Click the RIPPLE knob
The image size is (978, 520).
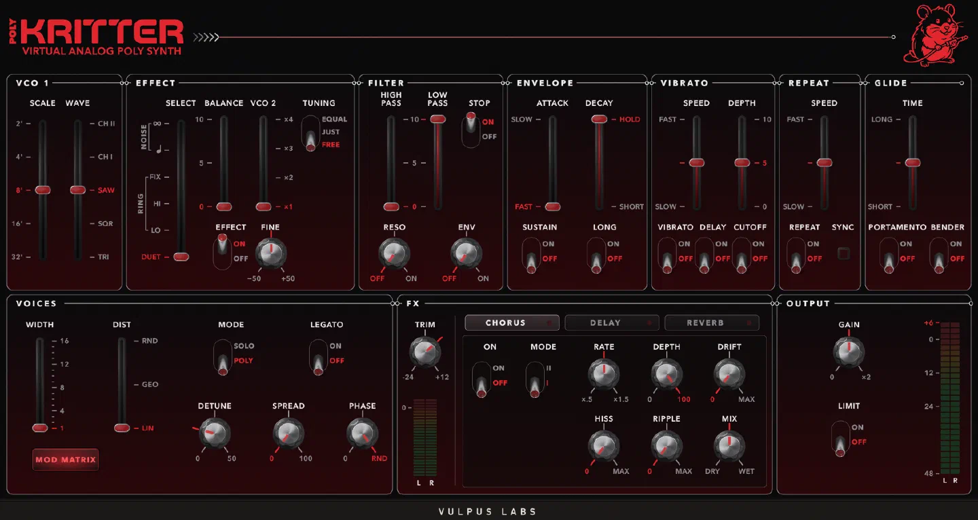point(667,446)
